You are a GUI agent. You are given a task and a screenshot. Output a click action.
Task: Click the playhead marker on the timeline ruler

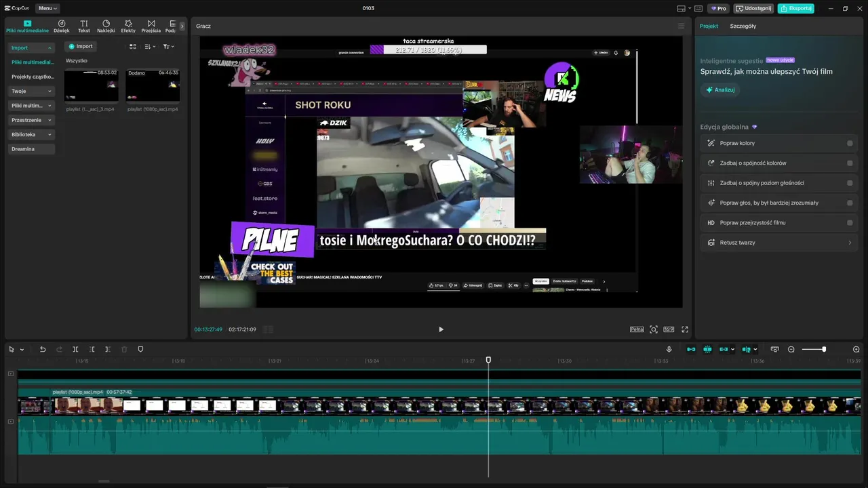(x=488, y=360)
